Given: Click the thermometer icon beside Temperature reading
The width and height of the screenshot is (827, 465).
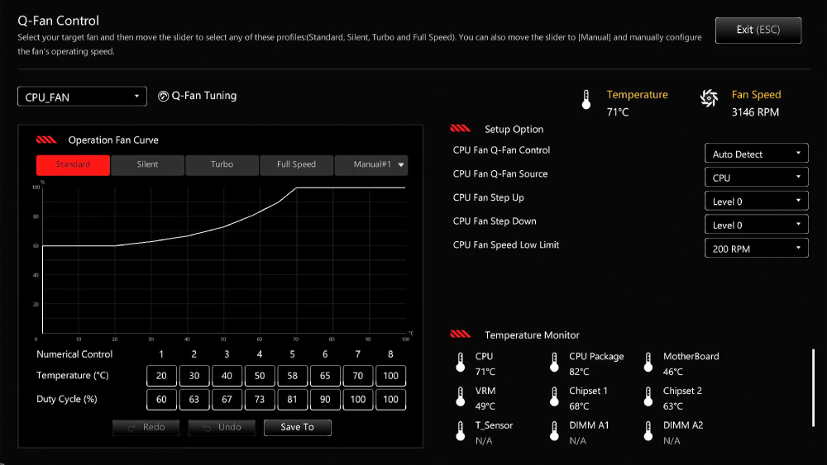Looking at the screenshot, I should click(586, 101).
